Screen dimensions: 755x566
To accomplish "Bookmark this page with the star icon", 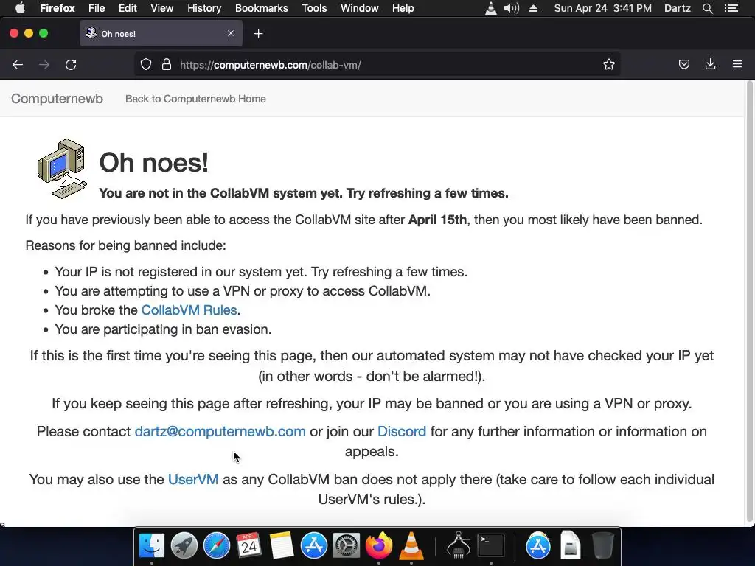I will pyautogui.click(x=608, y=65).
